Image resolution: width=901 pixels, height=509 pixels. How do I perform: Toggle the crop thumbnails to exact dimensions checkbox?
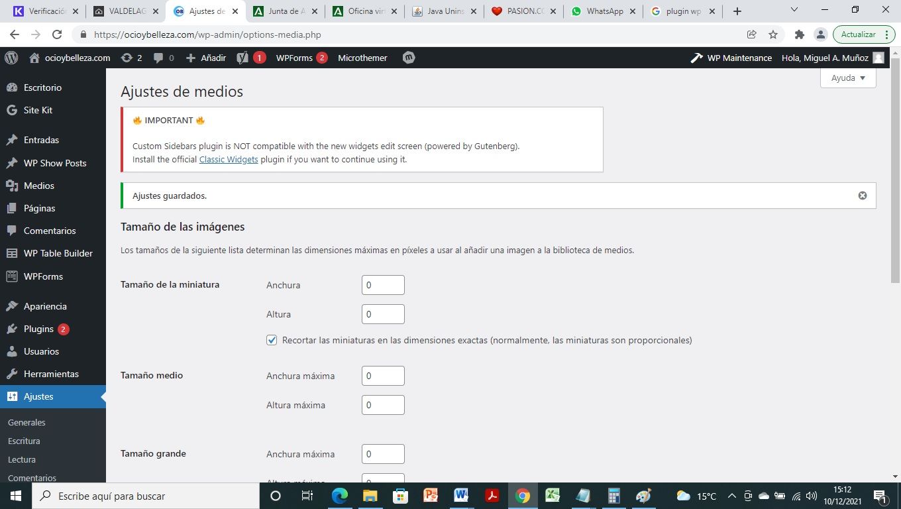point(272,340)
